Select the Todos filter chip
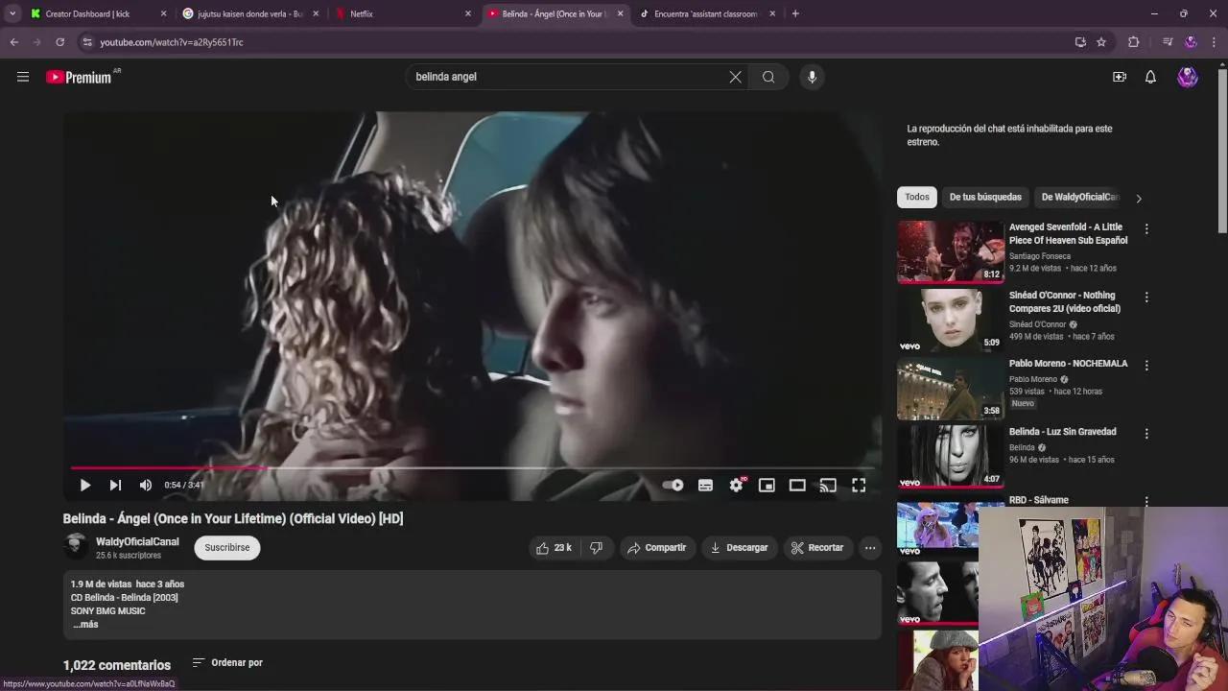The width and height of the screenshot is (1228, 691). coord(917,197)
